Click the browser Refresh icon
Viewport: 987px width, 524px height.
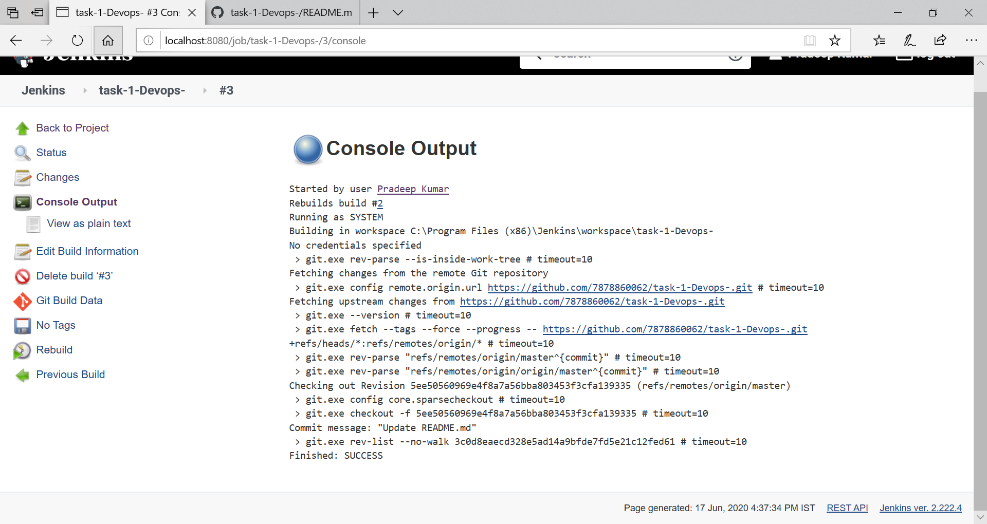pos(77,40)
